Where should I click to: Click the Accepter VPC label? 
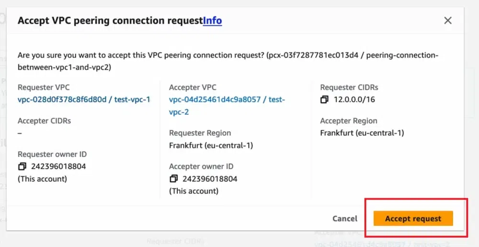coord(193,88)
